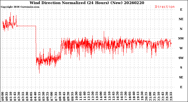Select the 'SW' axis label
This screenshot has width=188, height=102.
point(181,58)
